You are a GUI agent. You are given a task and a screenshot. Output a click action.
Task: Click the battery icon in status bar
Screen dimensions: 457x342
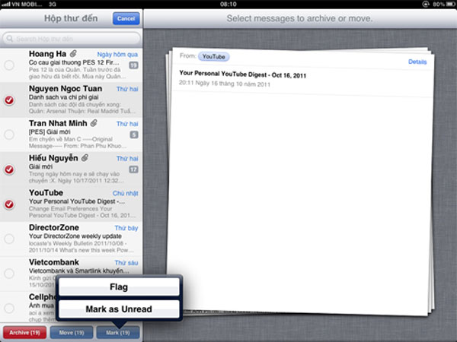point(450,4)
